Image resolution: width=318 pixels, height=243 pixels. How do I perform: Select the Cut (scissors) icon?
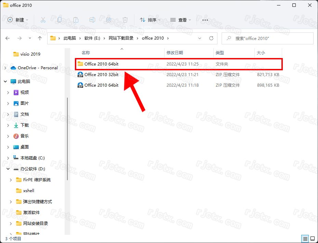tap(43, 20)
